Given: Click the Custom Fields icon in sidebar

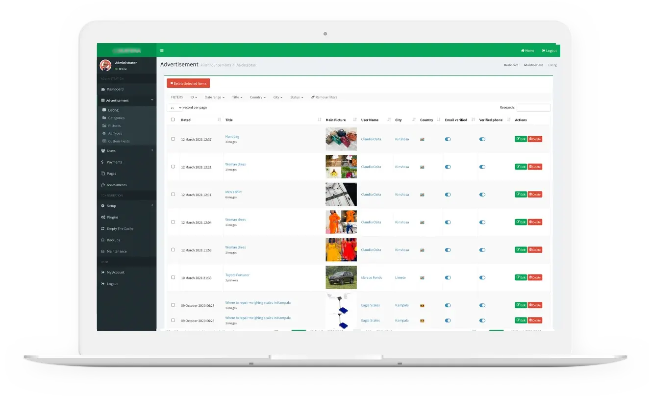Looking at the screenshot, I should pos(104,141).
